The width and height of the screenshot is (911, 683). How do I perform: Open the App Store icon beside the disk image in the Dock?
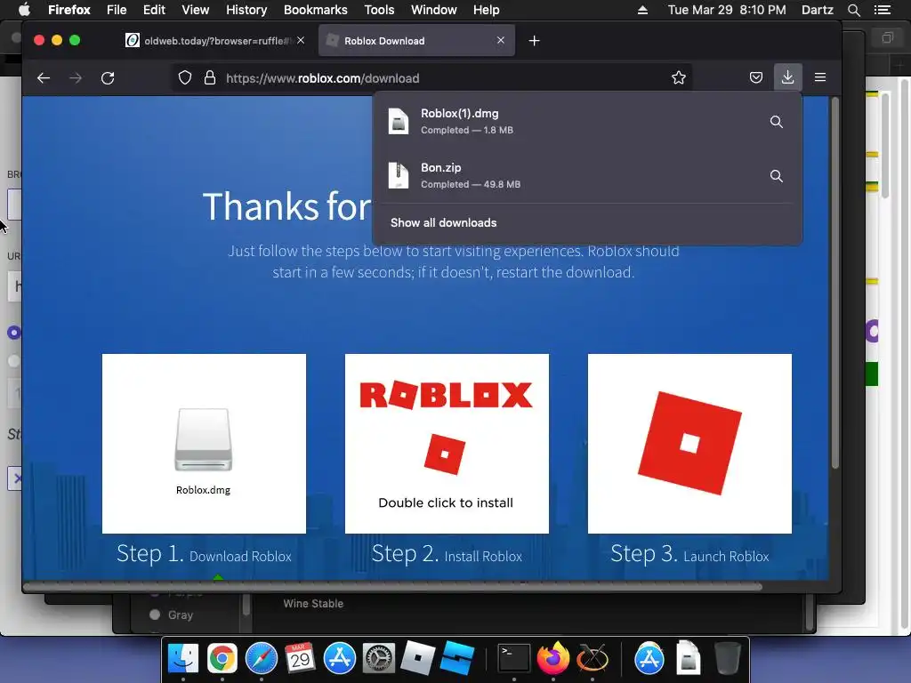649,658
